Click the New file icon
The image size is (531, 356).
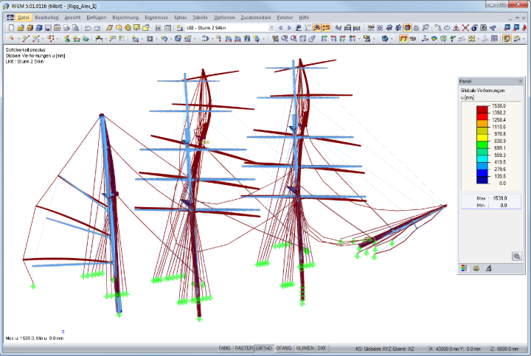[11, 28]
